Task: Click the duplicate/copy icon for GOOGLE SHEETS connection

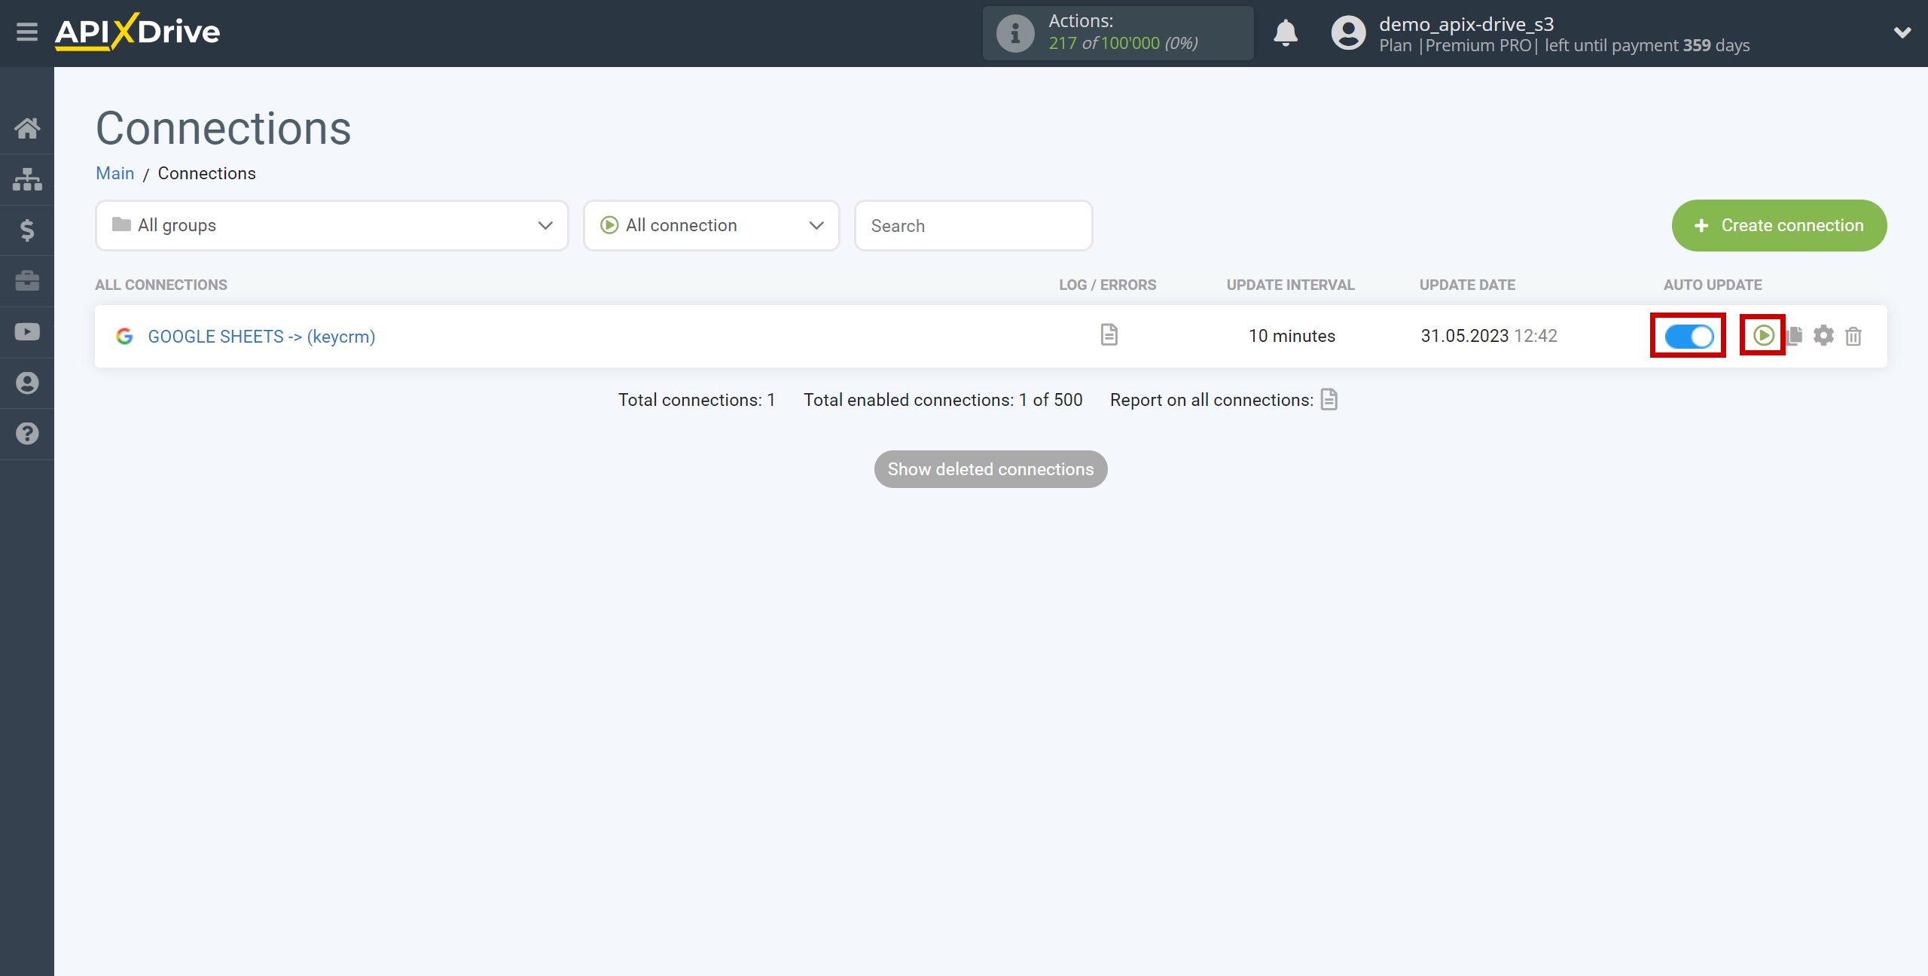Action: (1796, 336)
